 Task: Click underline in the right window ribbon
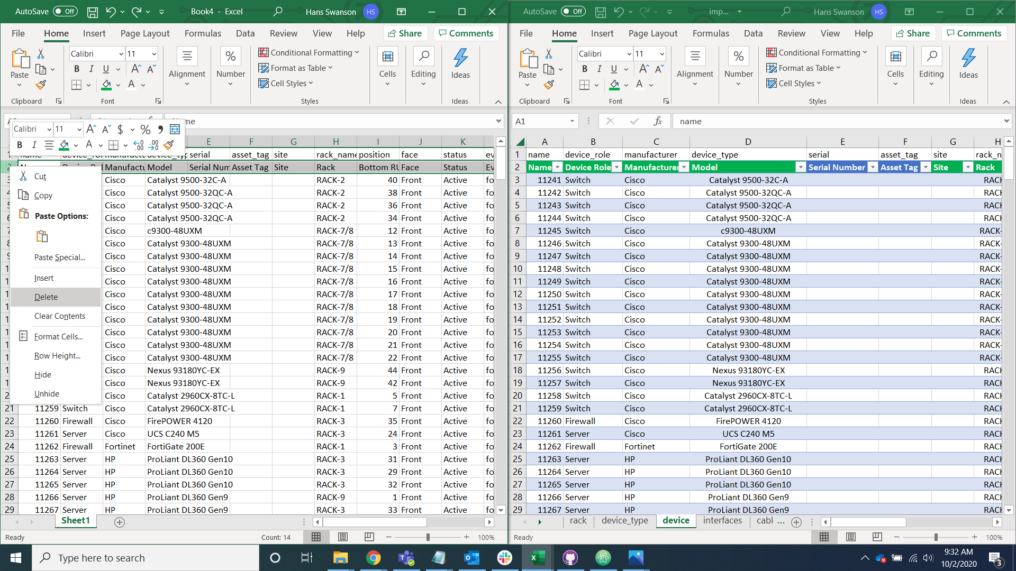pyautogui.click(x=614, y=69)
